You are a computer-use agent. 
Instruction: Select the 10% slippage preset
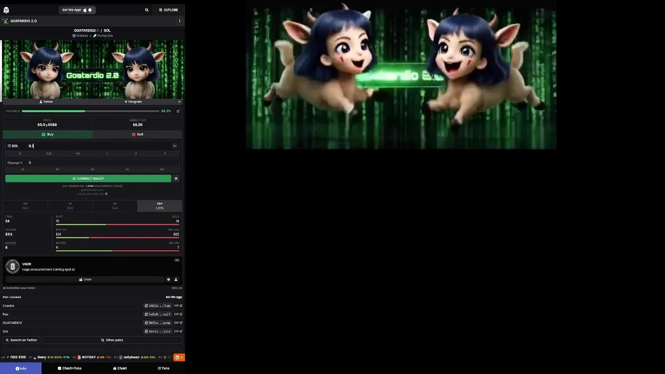tap(162, 169)
